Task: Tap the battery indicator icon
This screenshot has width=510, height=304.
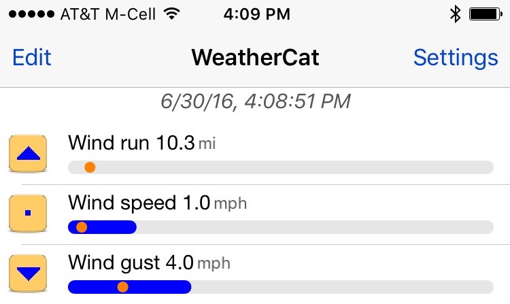Action: 486,14
